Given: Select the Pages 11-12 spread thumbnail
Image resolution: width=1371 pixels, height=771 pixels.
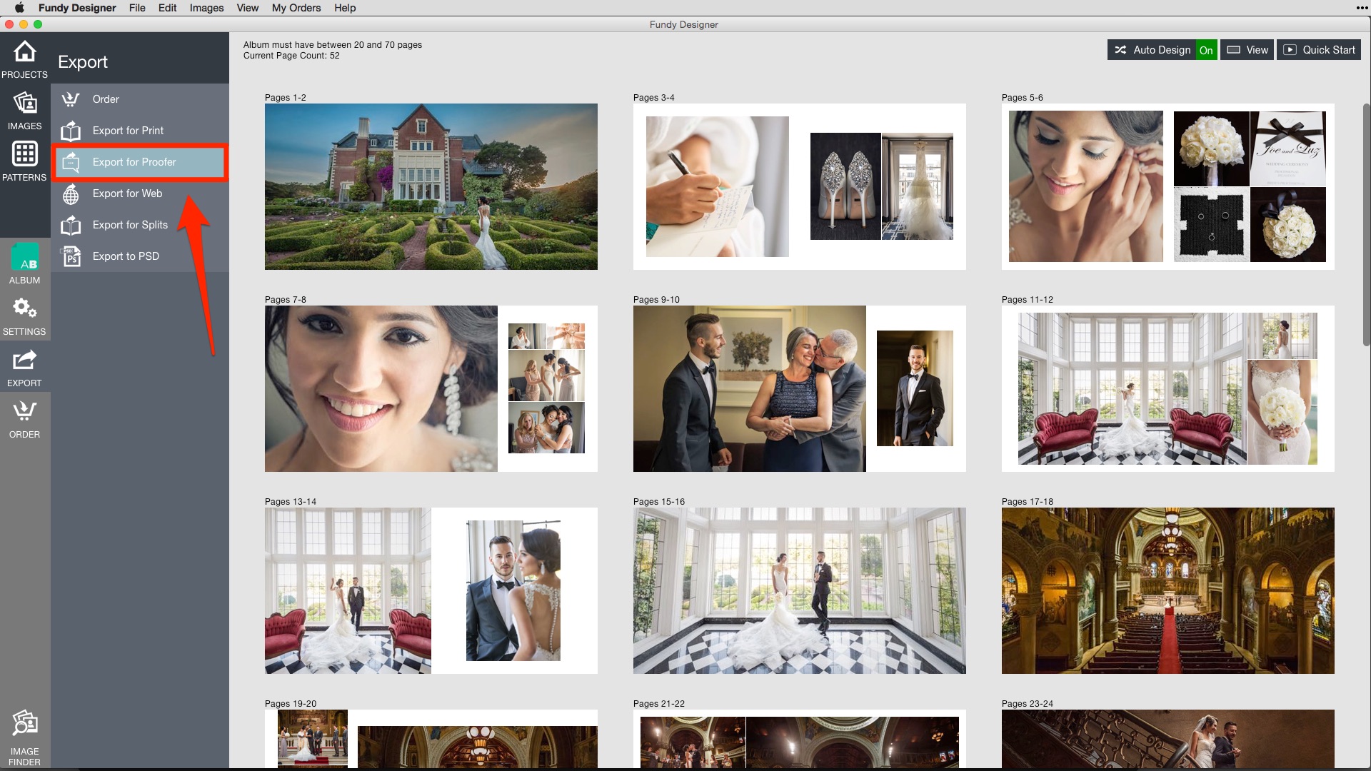Looking at the screenshot, I should (1168, 388).
